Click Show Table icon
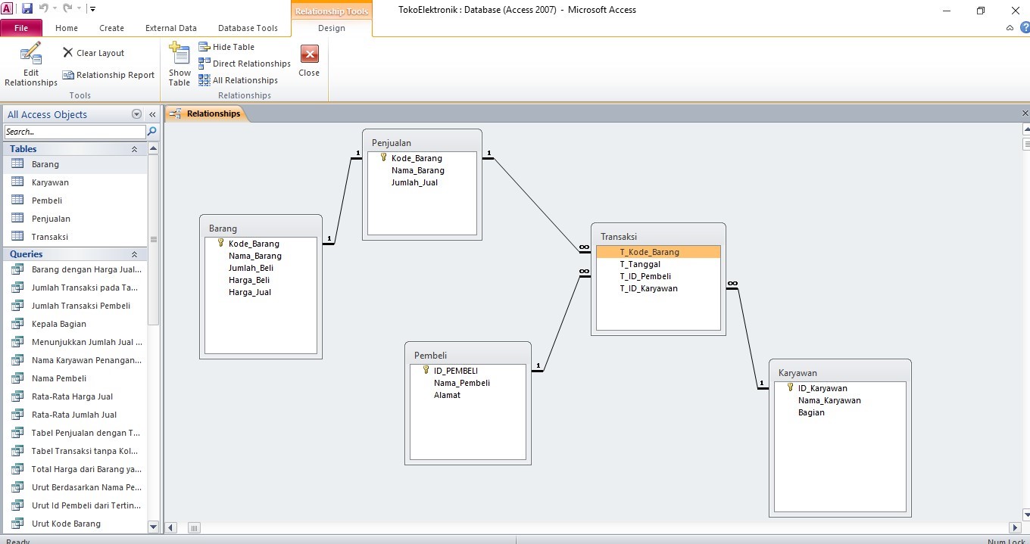 [179, 54]
